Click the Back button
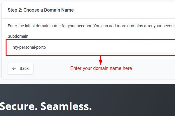This screenshot has width=175, height=116. tap(20, 69)
